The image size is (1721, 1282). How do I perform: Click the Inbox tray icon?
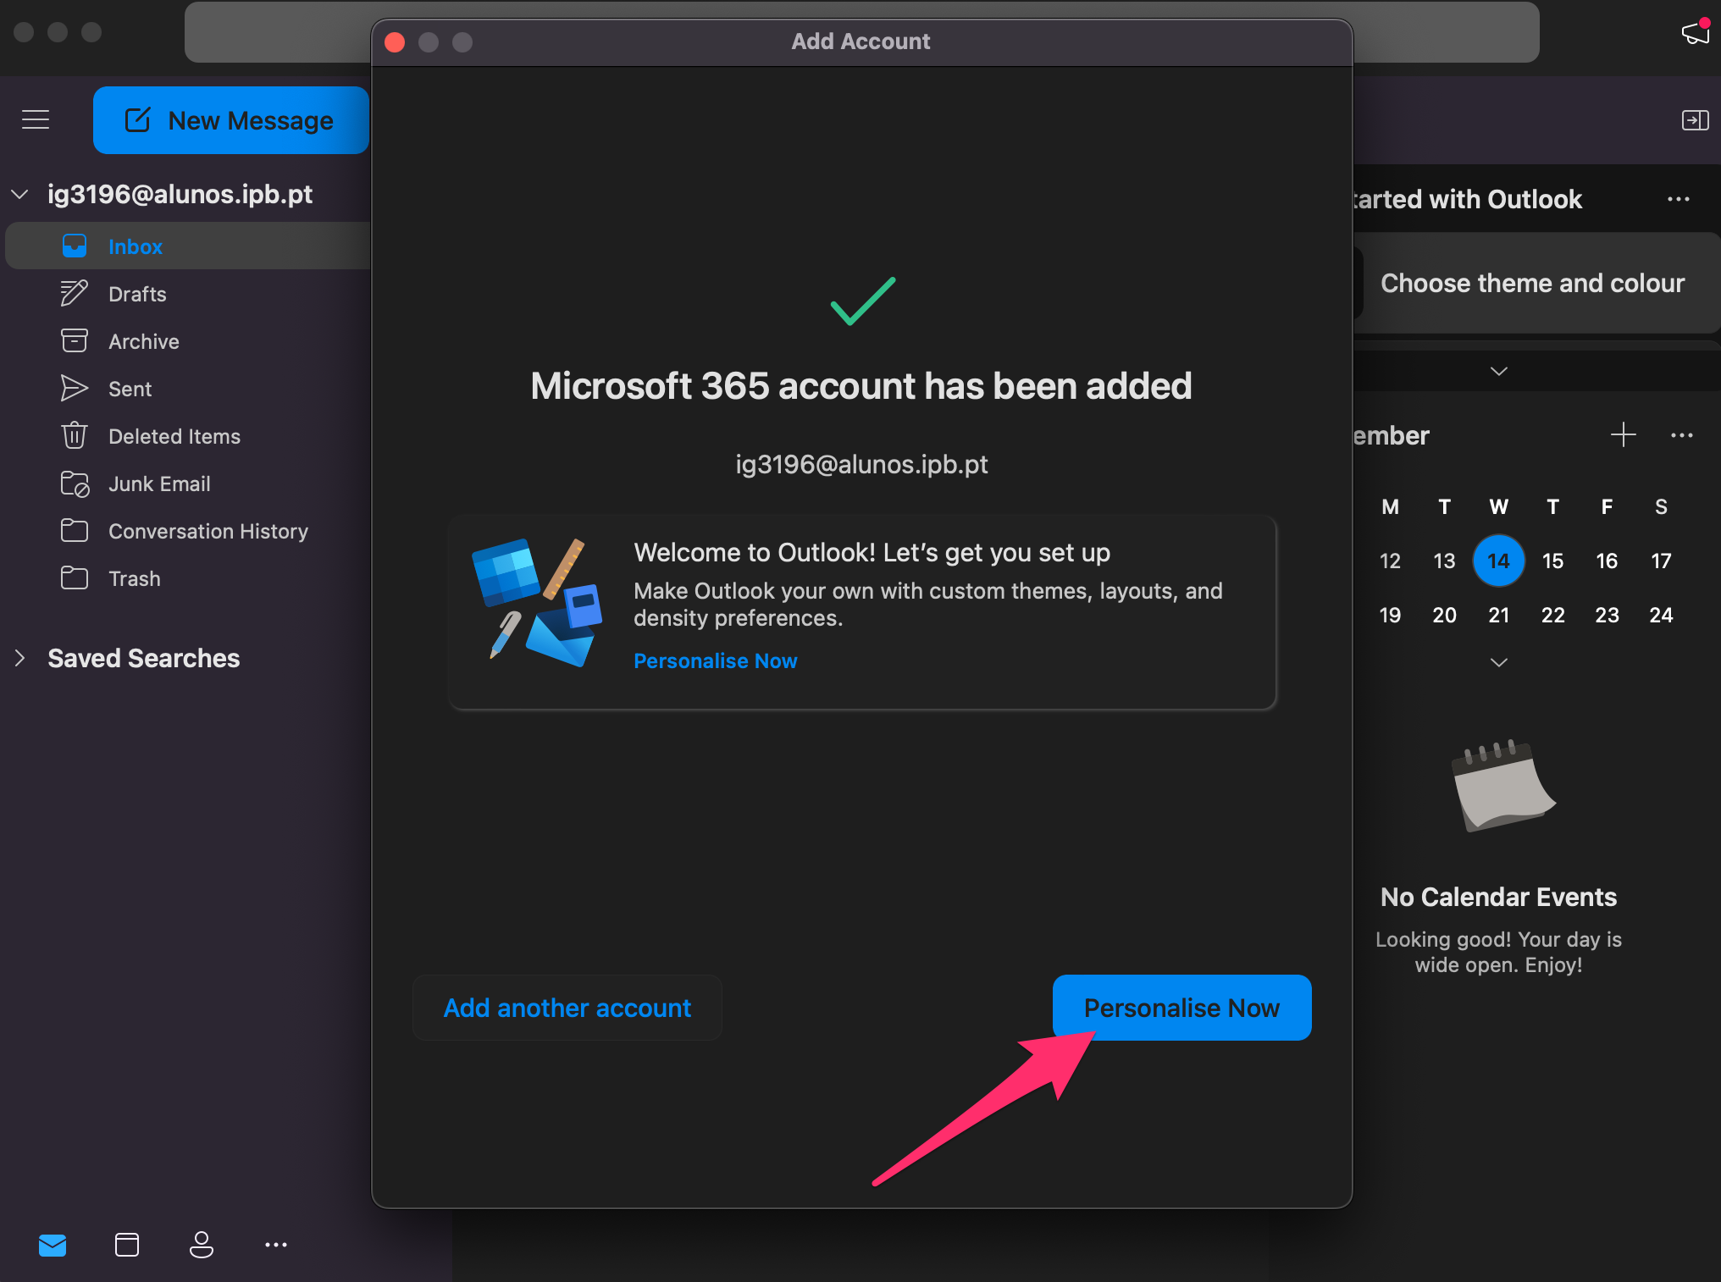75,246
